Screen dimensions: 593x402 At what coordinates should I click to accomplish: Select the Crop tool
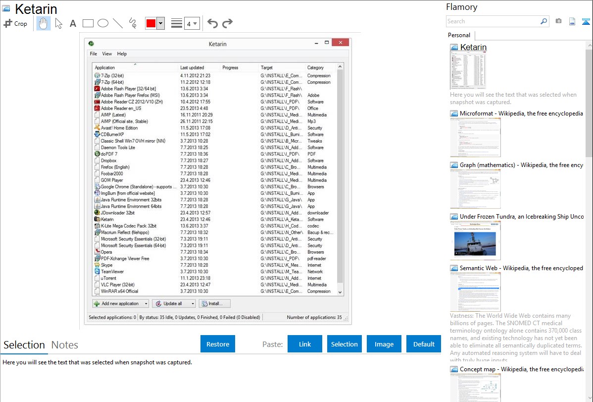click(15, 23)
